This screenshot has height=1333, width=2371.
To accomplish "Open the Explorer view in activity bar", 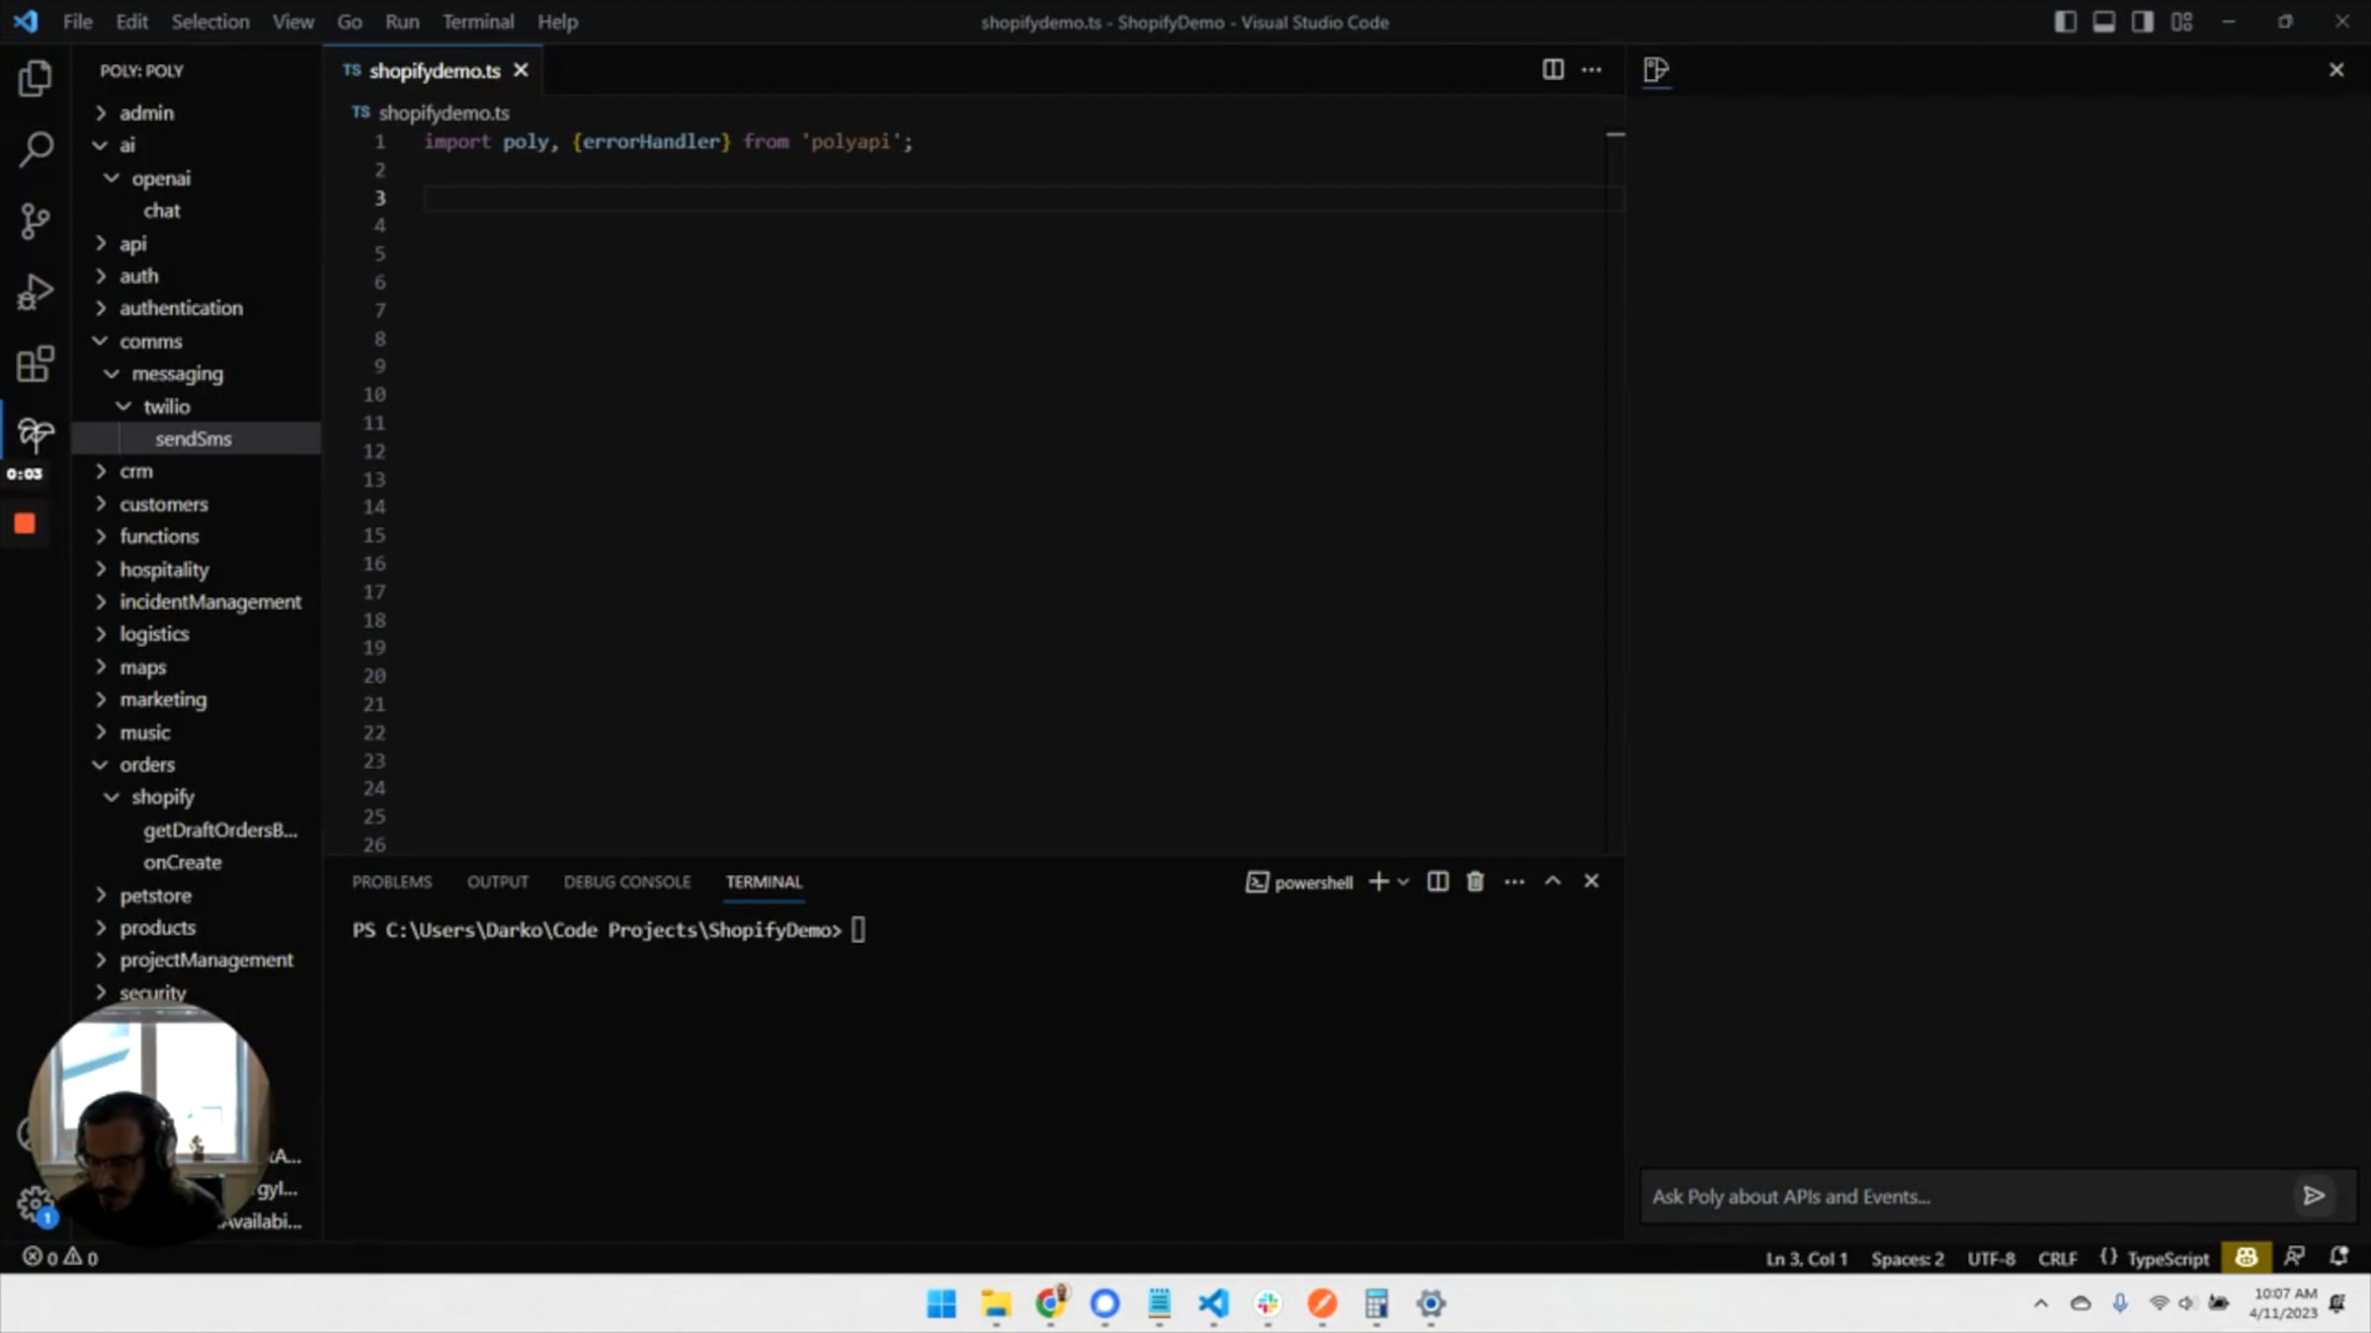I will coord(36,78).
